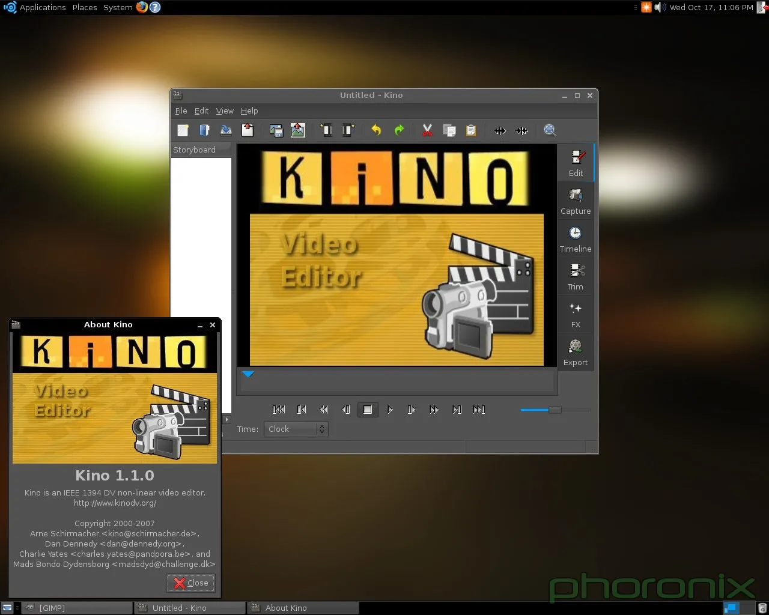
Task: Click the Copy toolbar icon
Action: (449, 130)
